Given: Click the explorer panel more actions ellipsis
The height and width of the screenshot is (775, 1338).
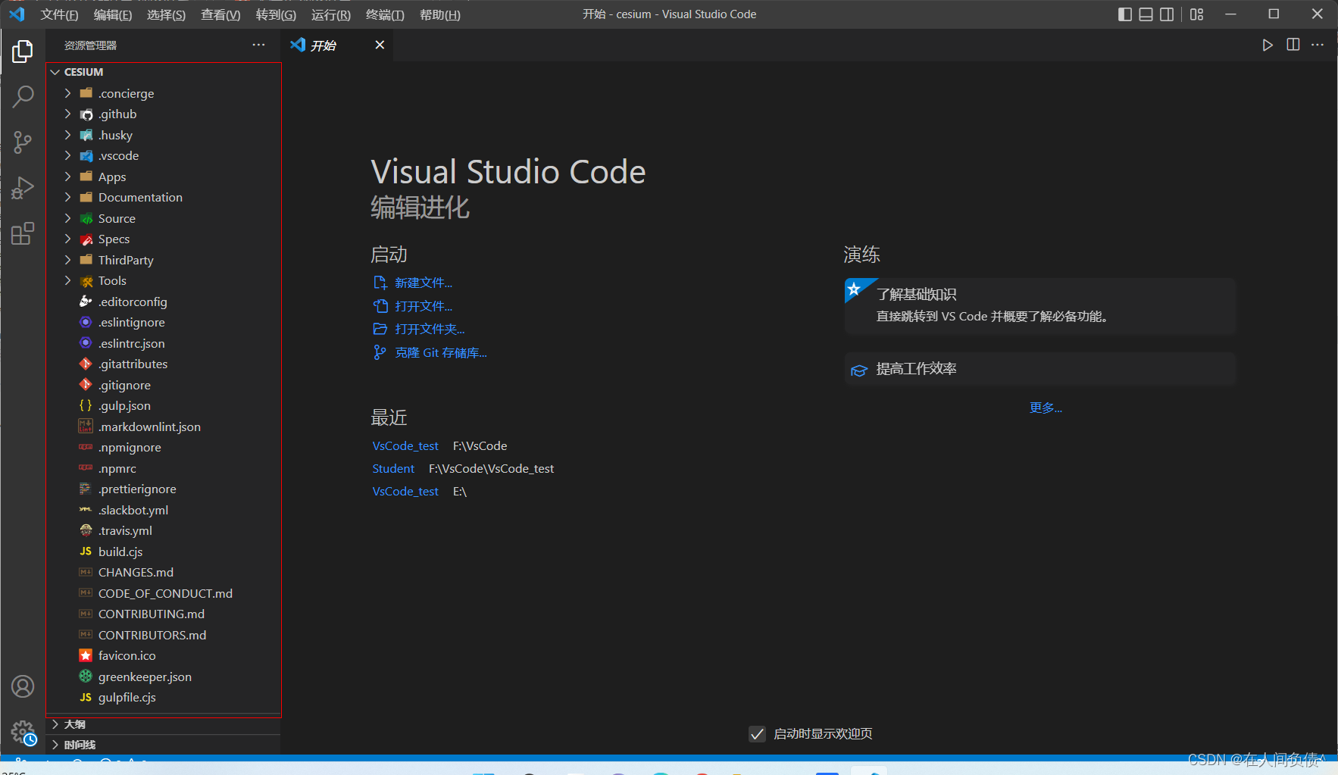Looking at the screenshot, I should pyautogui.click(x=259, y=45).
